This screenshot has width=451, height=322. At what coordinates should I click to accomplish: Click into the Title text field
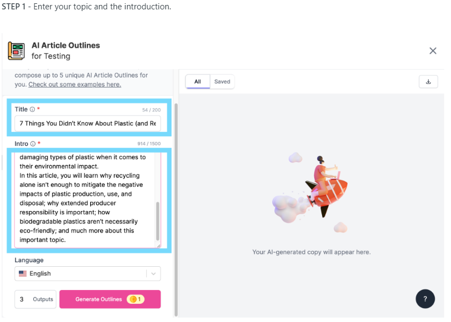tap(89, 123)
